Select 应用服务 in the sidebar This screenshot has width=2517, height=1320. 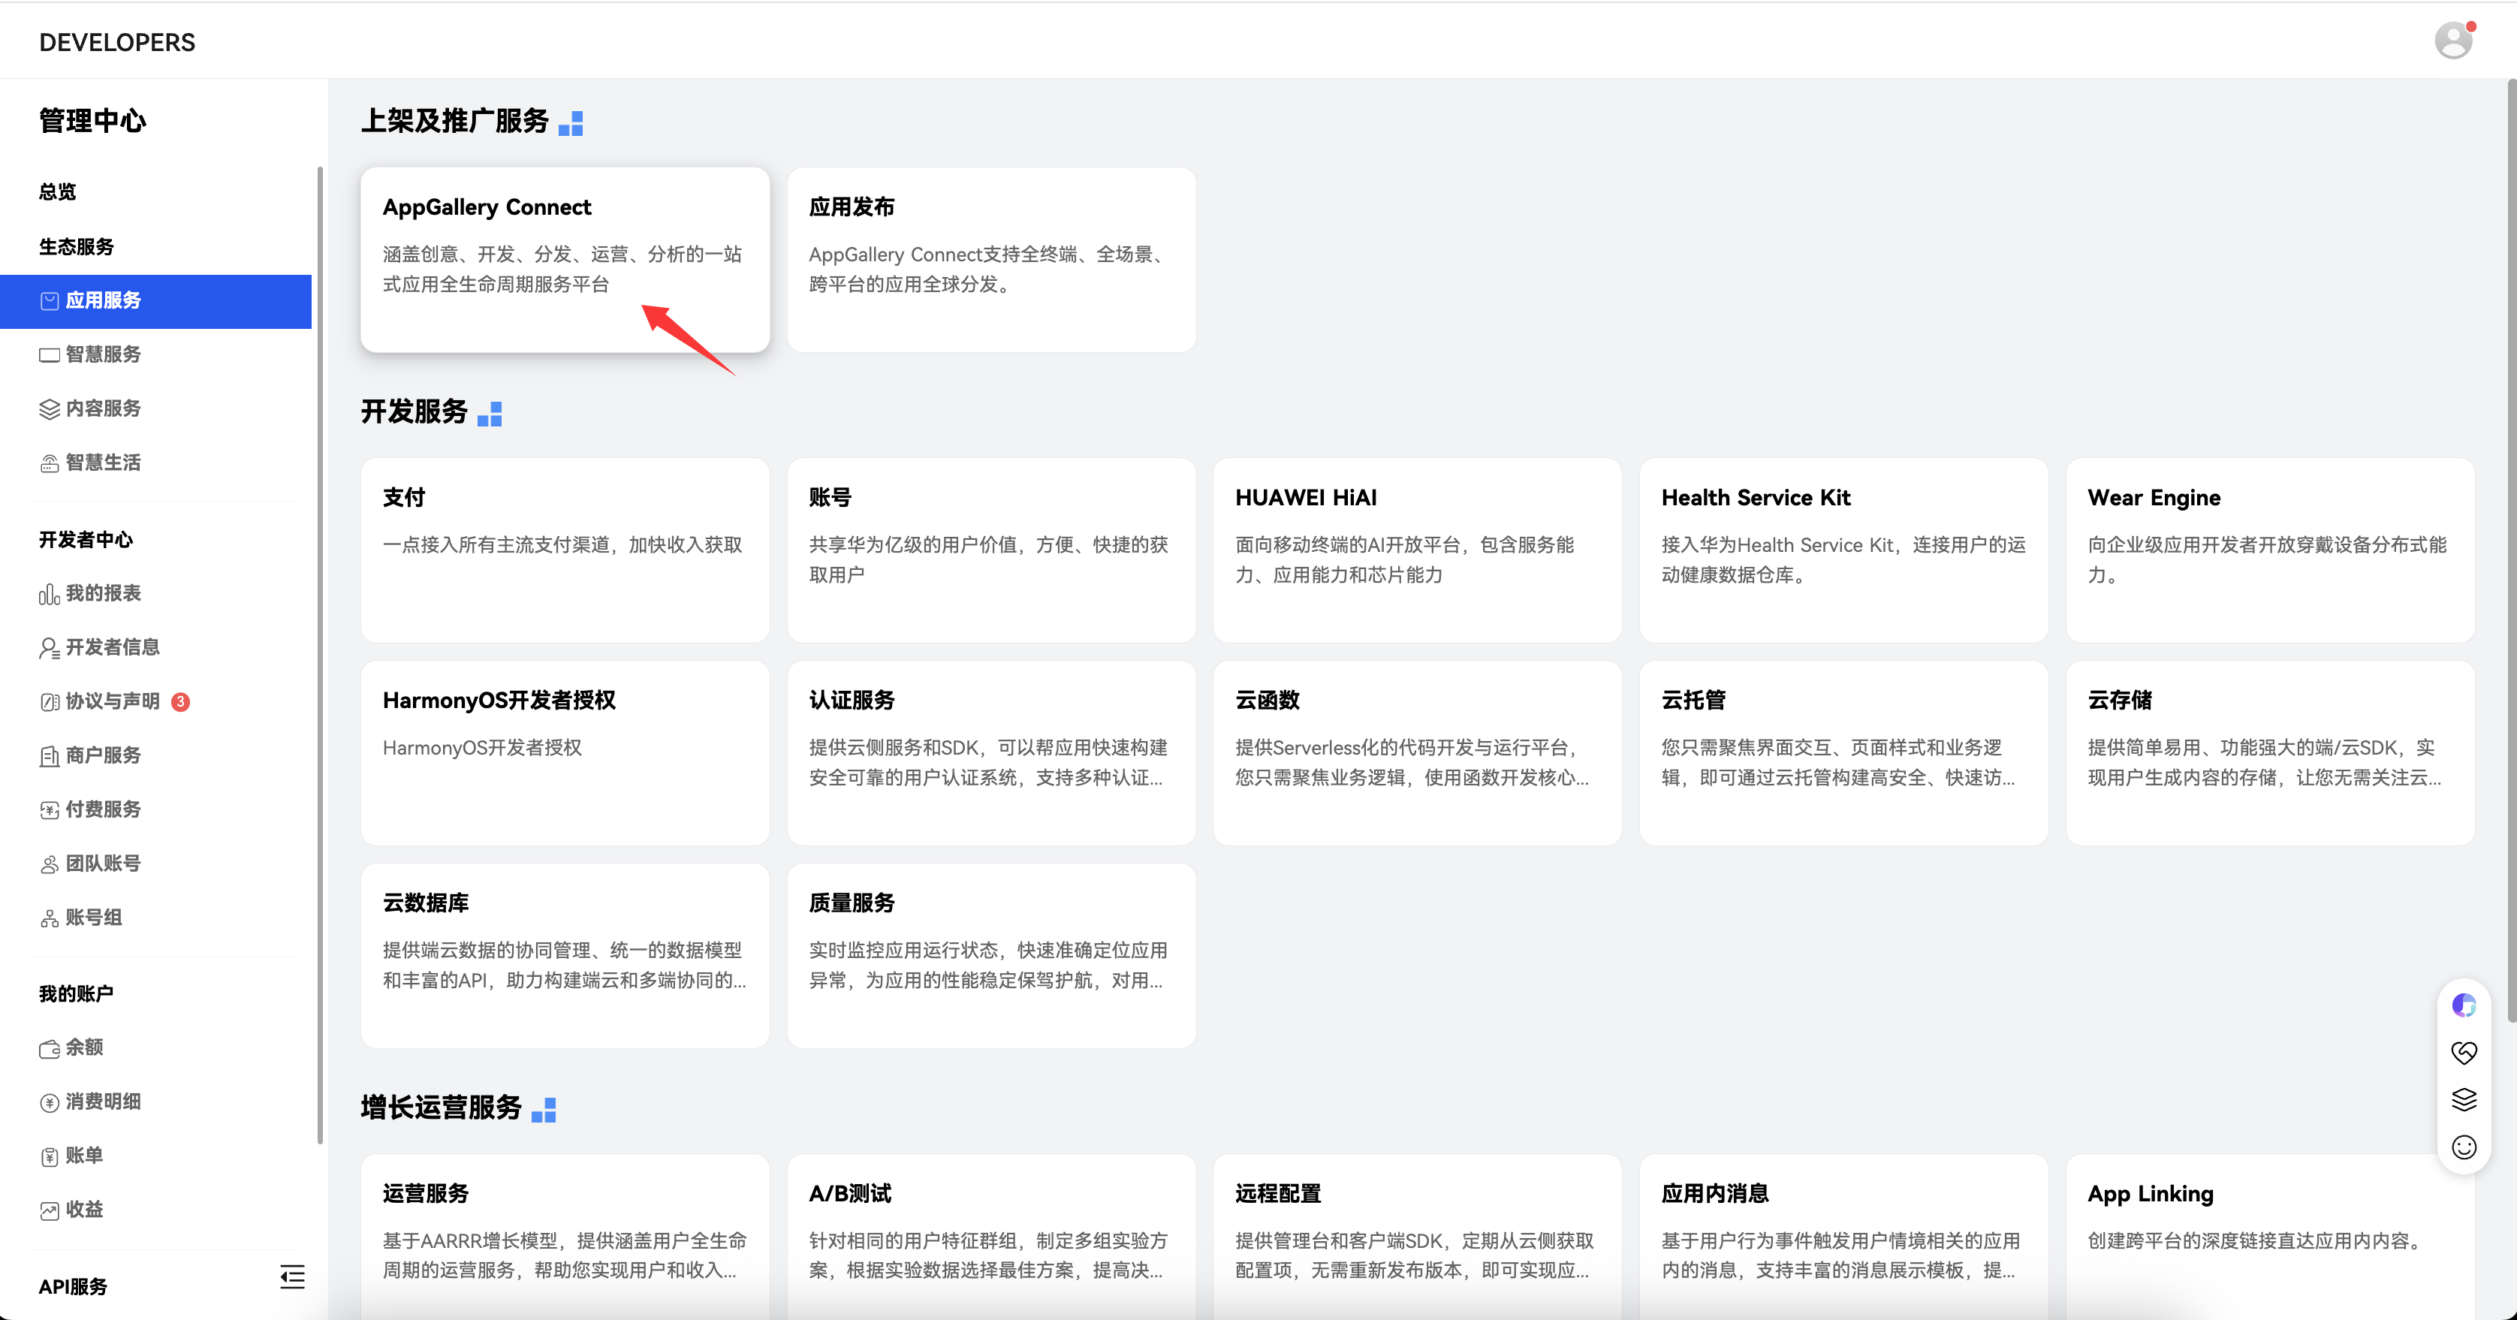click(103, 301)
